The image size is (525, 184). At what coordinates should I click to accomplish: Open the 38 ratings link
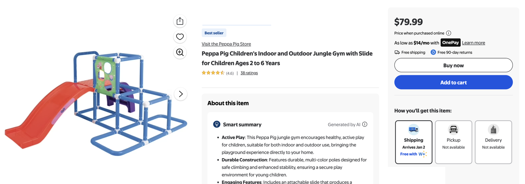[x=249, y=73]
